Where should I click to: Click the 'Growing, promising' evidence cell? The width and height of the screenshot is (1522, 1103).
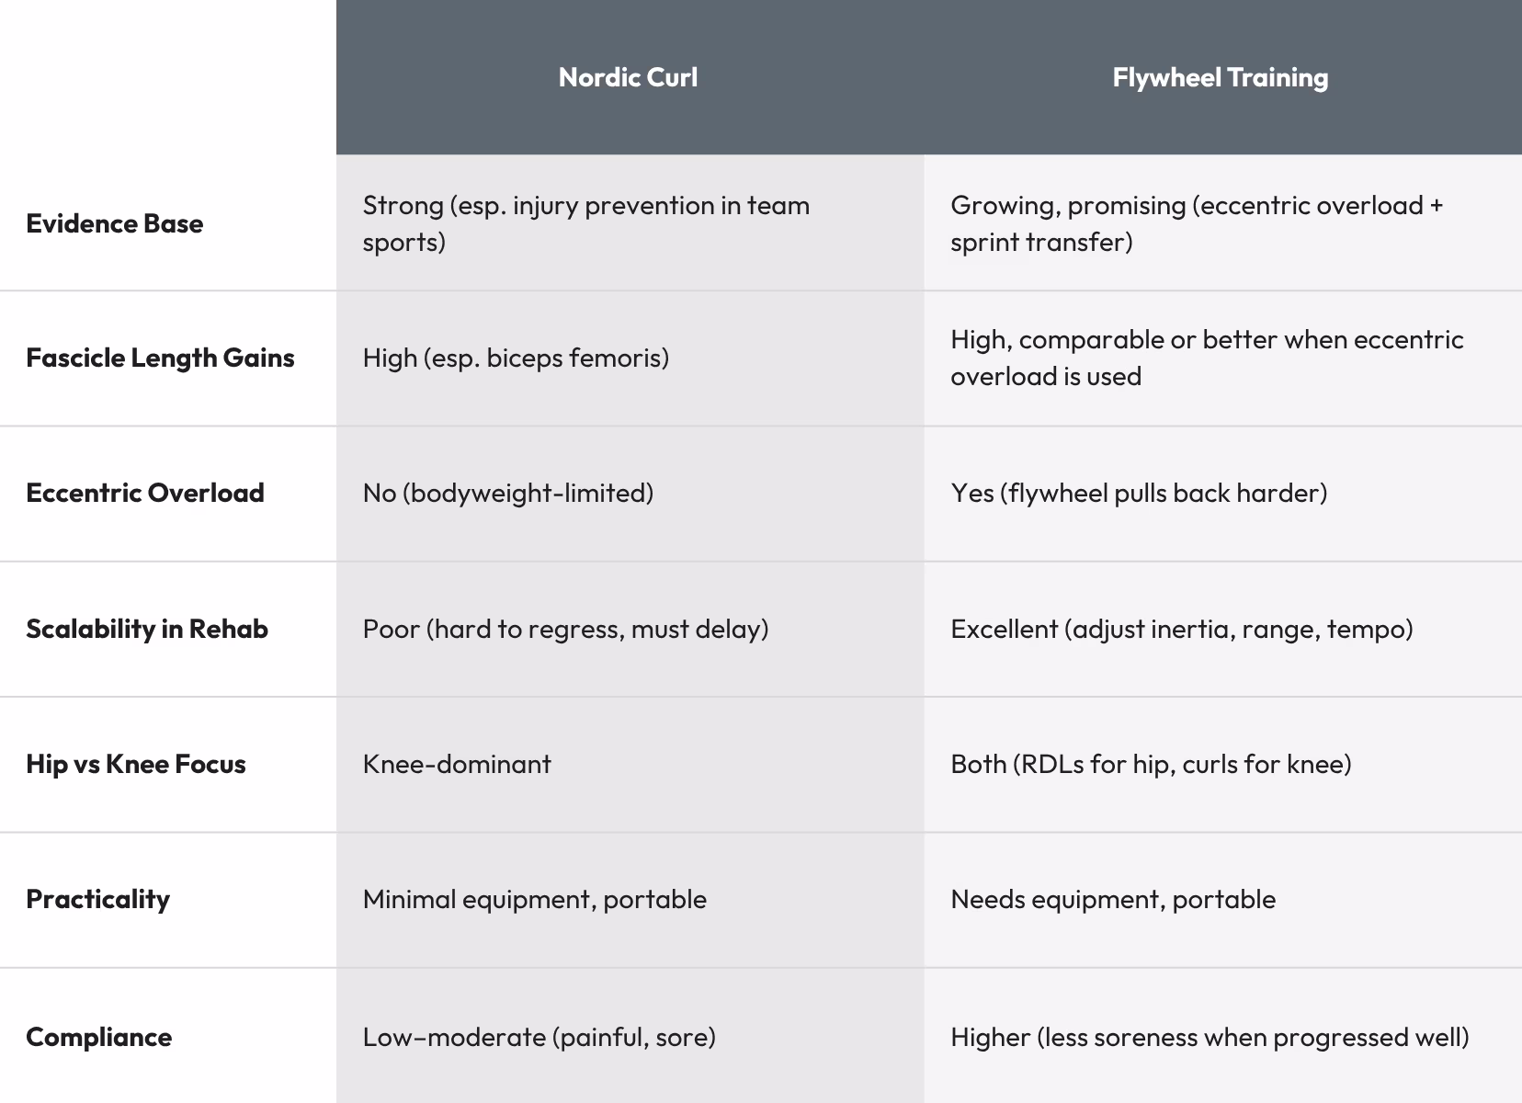point(1197,223)
